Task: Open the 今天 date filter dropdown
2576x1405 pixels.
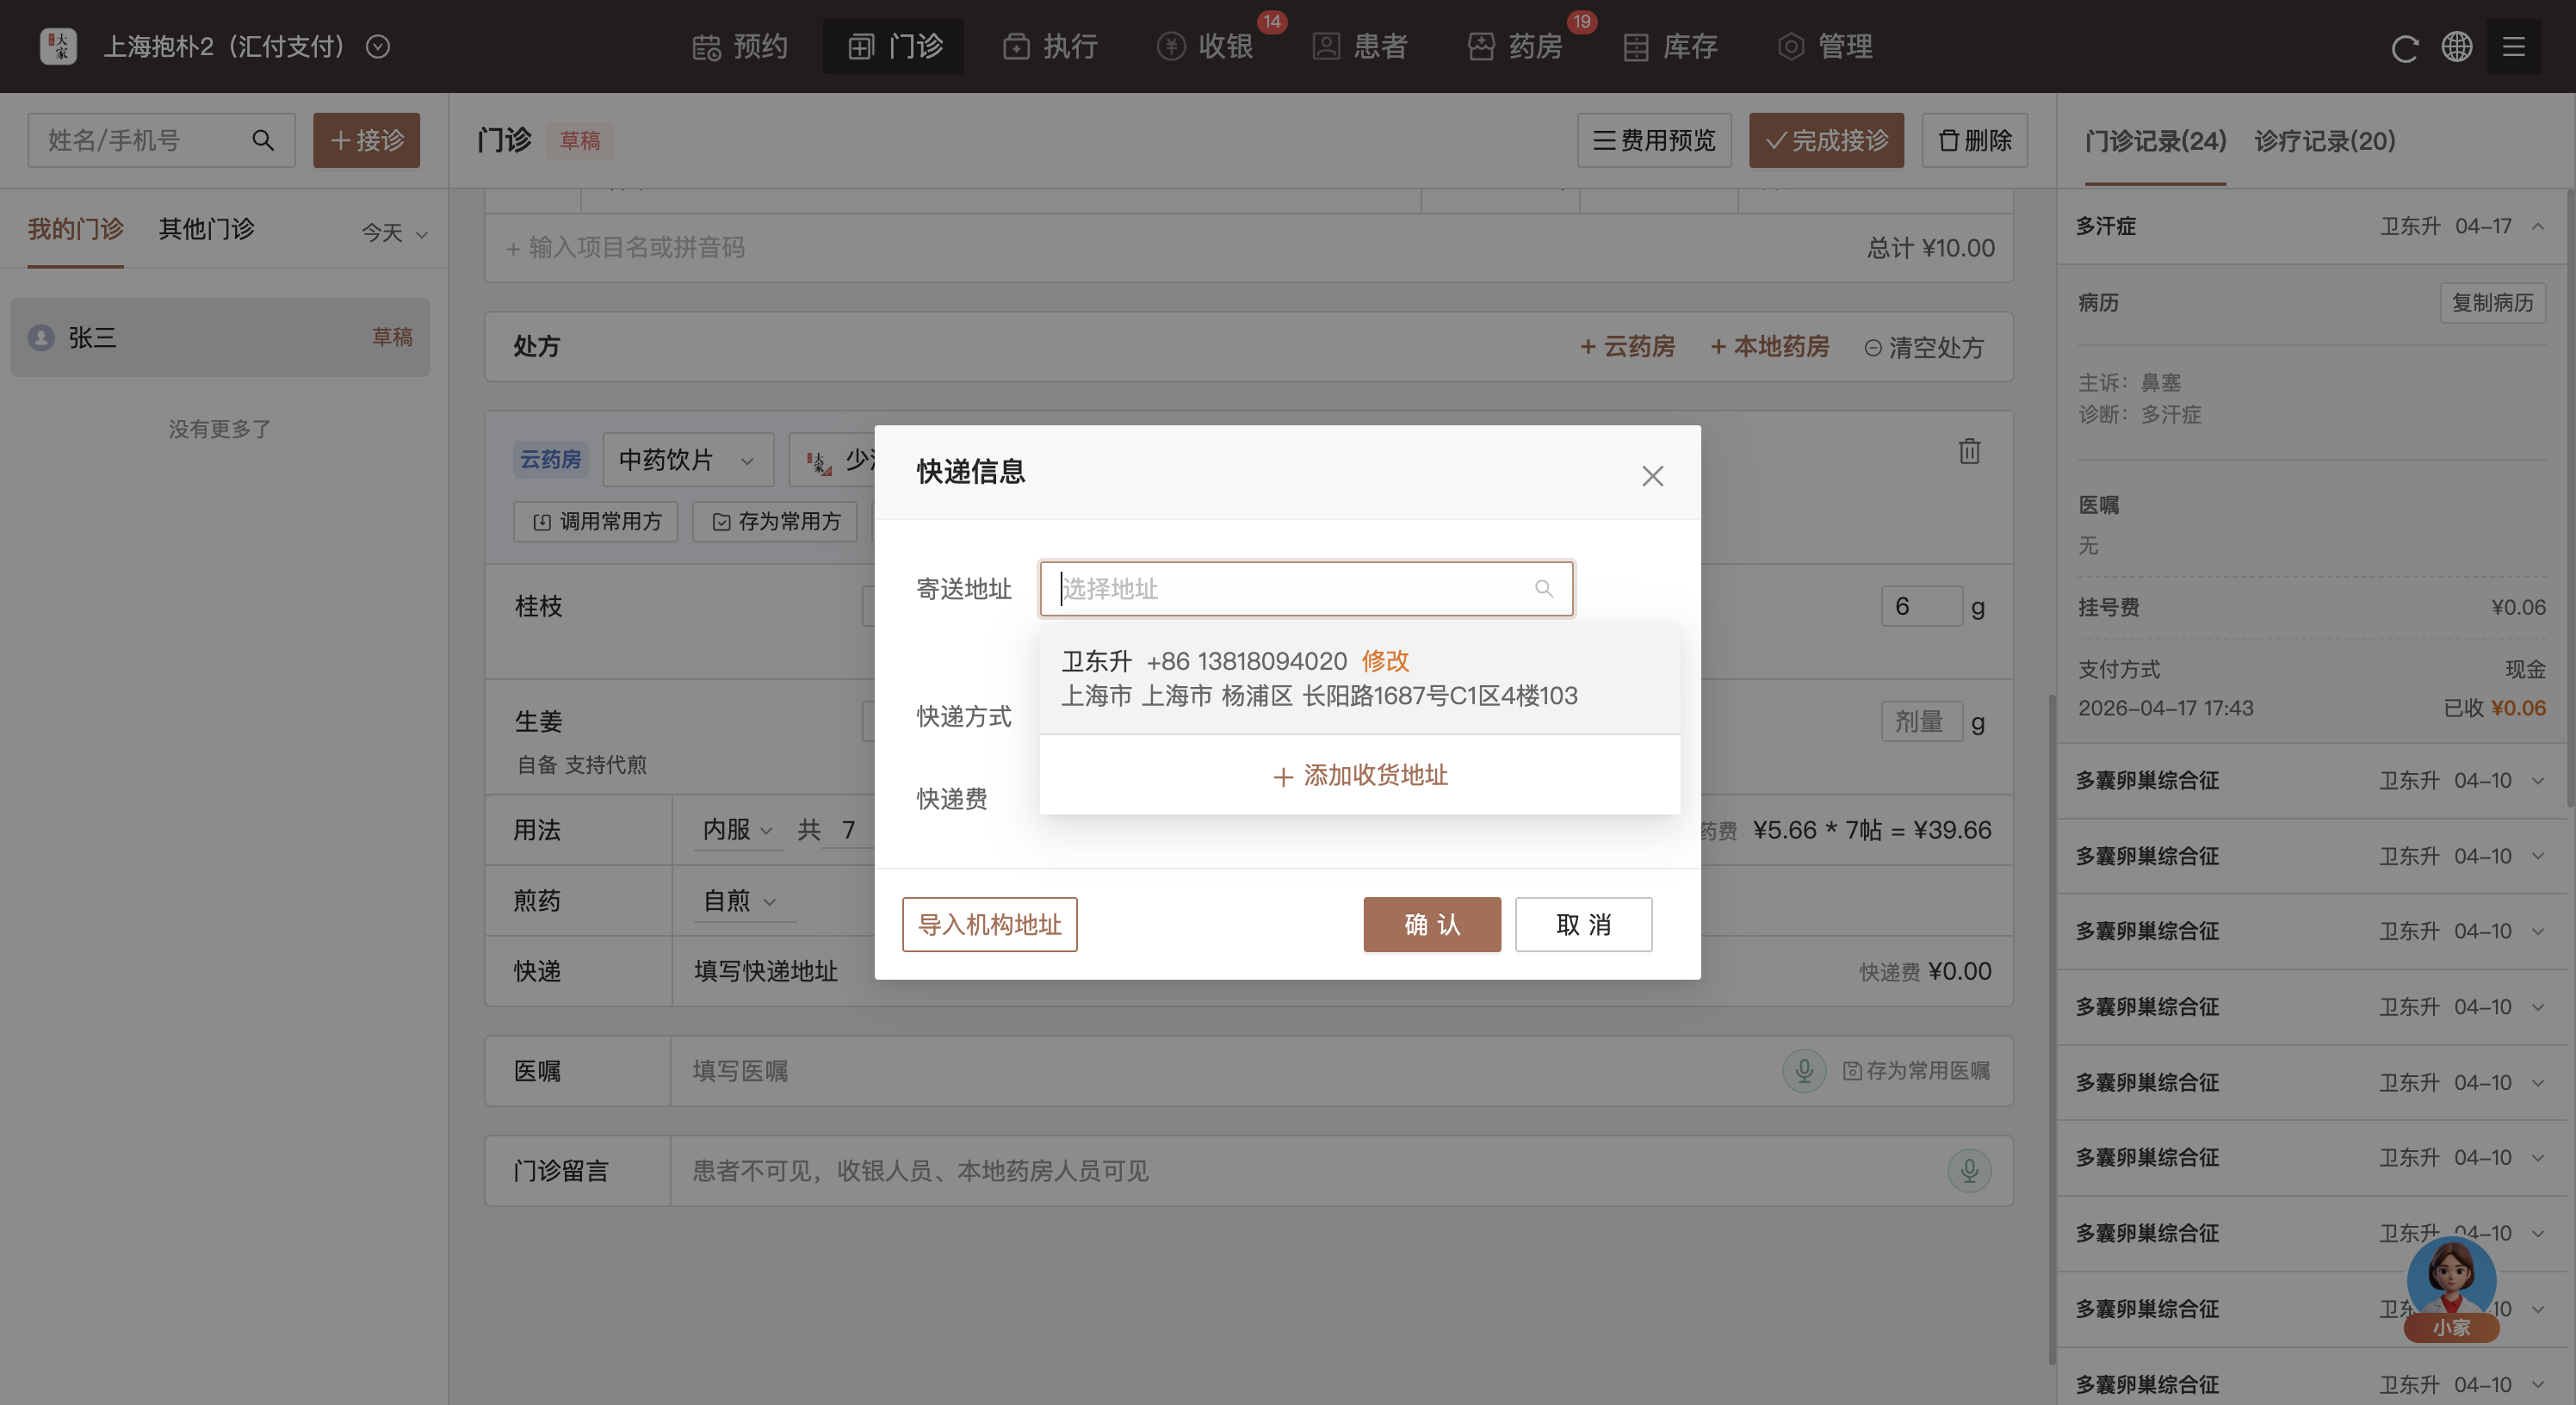Action: [394, 233]
